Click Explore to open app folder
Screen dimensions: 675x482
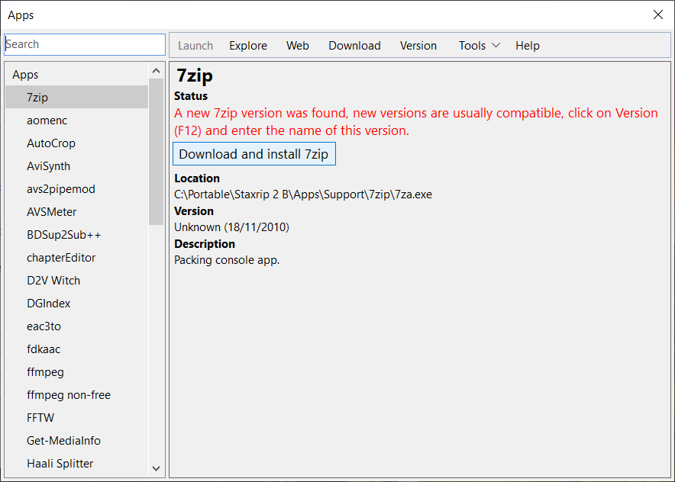(x=247, y=45)
